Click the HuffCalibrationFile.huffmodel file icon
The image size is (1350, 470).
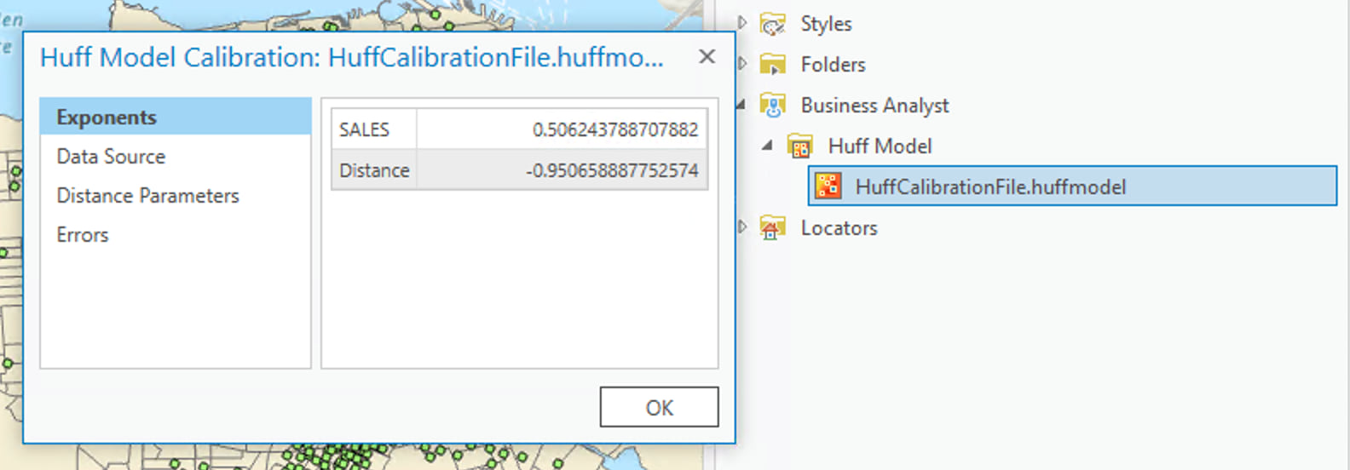point(828,186)
